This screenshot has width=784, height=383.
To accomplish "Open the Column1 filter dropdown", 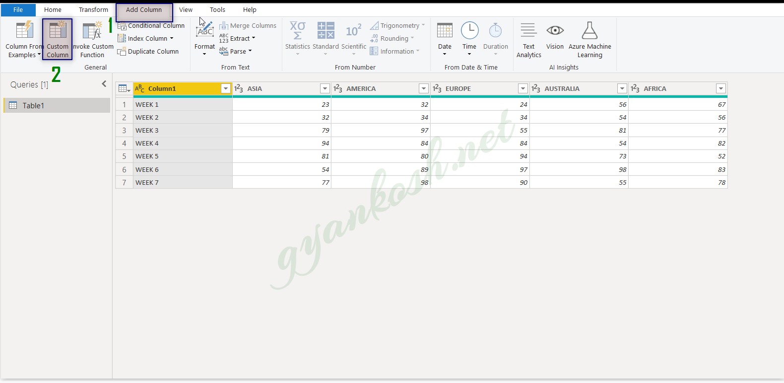I will click(x=226, y=88).
